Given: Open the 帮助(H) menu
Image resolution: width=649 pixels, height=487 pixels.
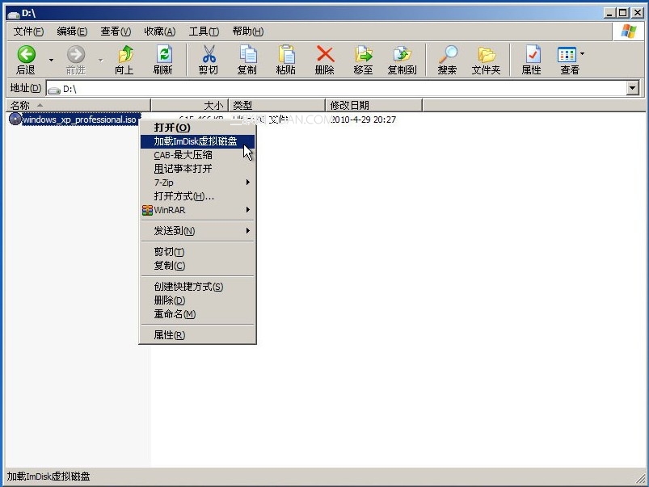Looking at the screenshot, I should pos(248,31).
